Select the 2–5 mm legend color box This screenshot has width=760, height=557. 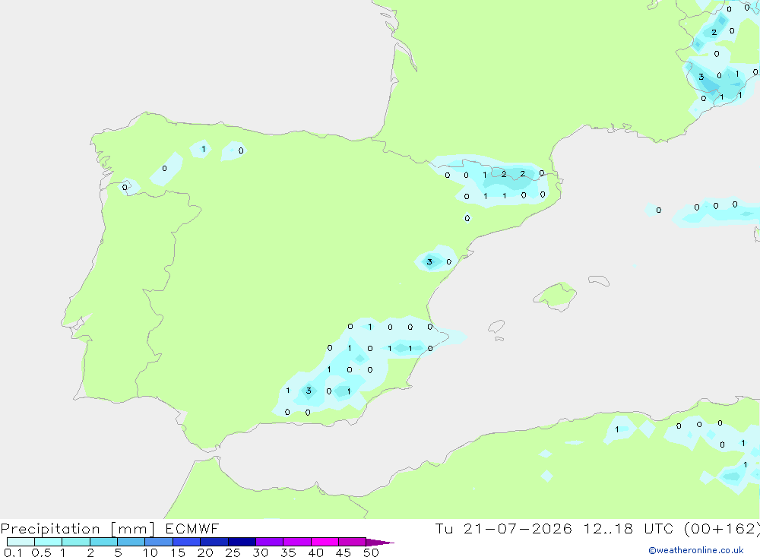103,542
